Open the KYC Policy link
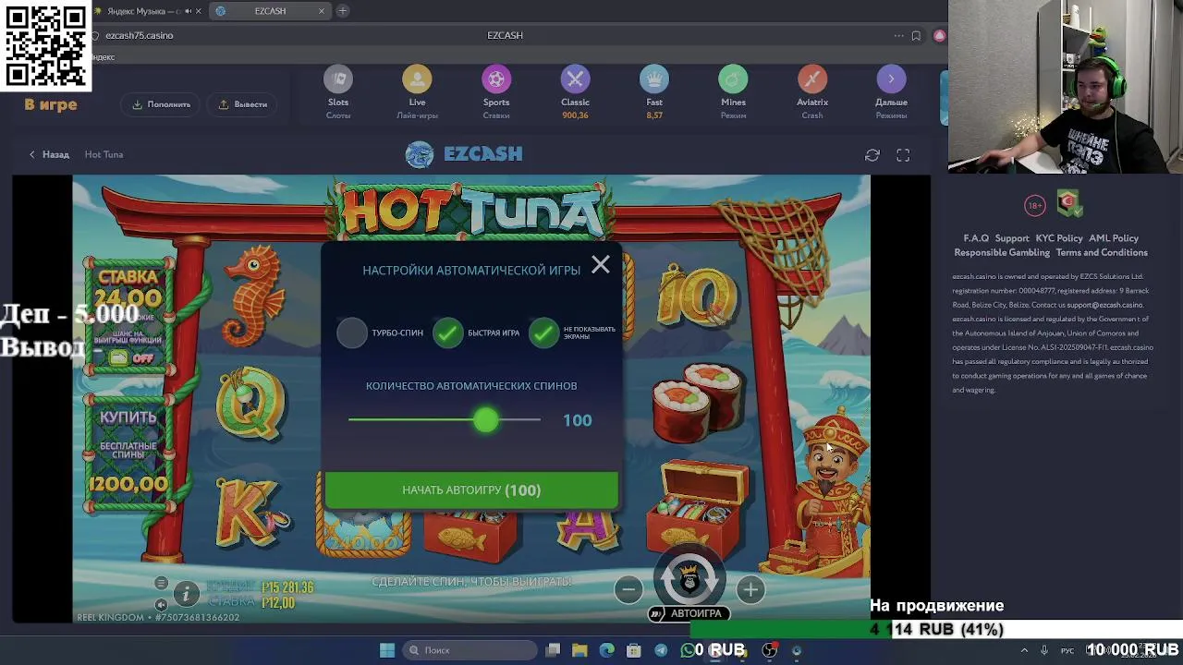 [1059, 238]
